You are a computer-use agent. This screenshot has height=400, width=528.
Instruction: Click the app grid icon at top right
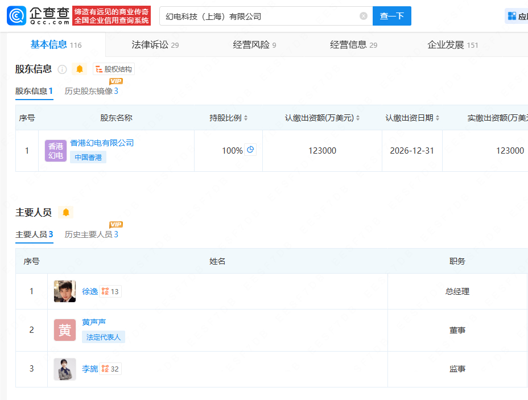pyautogui.click(x=512, y=16)
